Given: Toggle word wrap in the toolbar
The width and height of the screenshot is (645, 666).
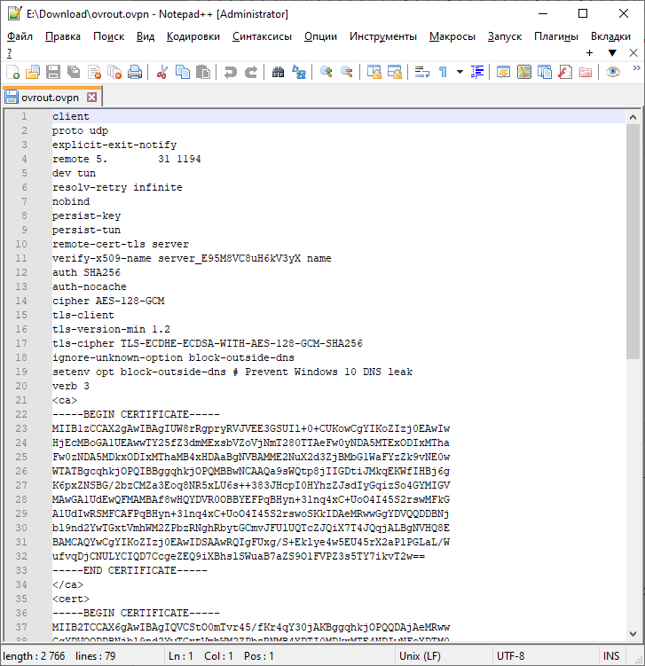Looking at the screenshot, I should pos(422,72).
